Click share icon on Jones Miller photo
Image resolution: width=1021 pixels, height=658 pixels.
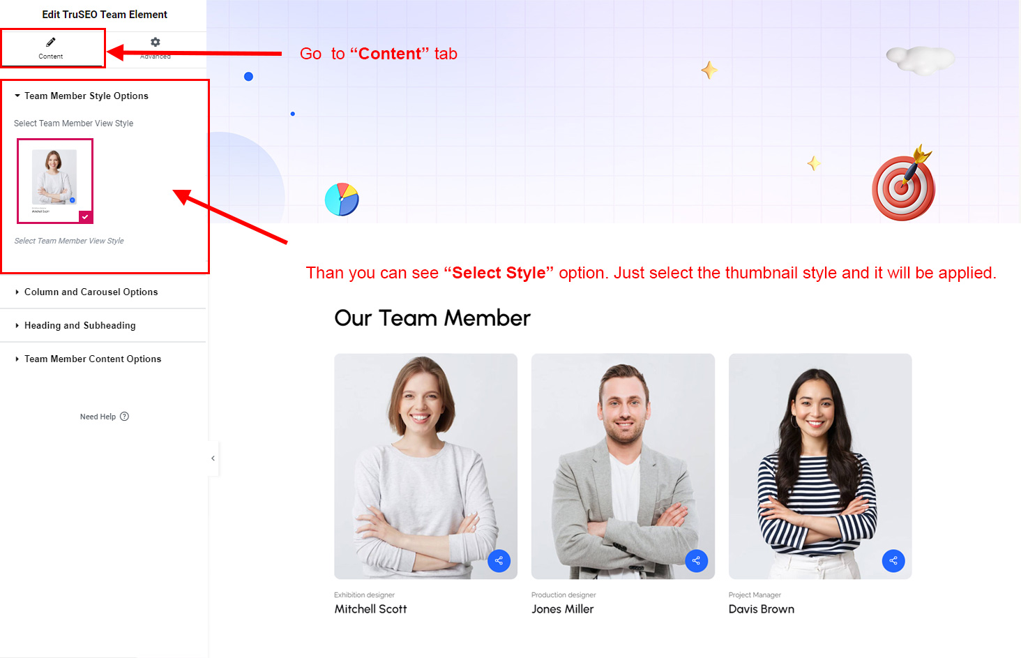[696, 560]
